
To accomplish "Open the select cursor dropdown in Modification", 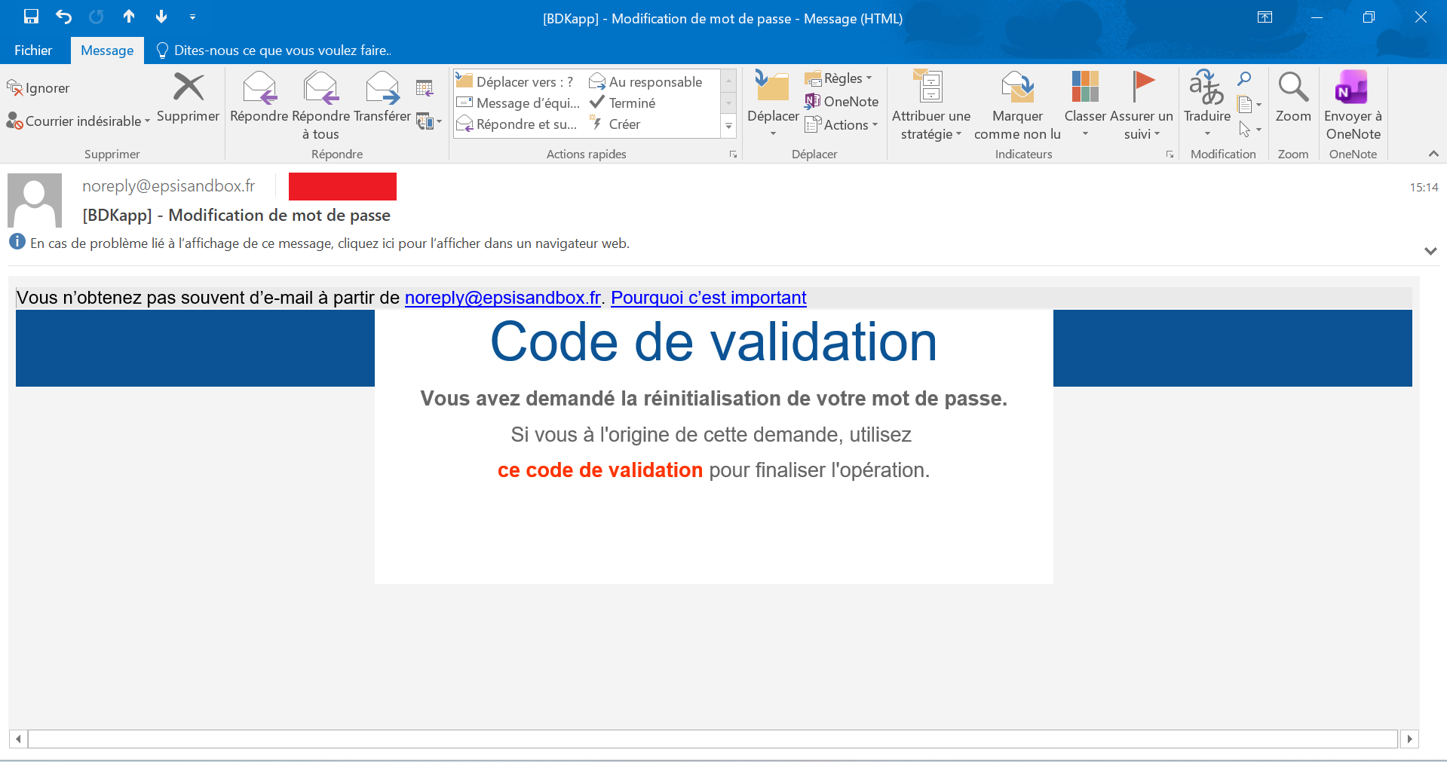I will pos(1249,130).
